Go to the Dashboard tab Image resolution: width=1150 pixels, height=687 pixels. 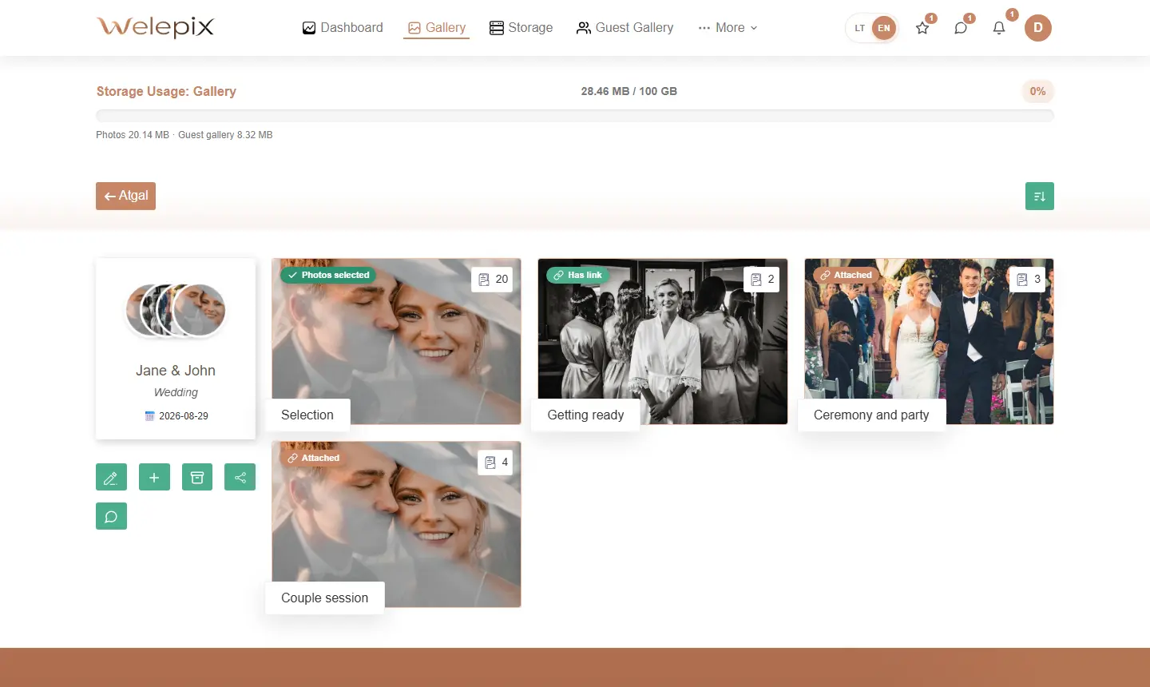(343, 28)
